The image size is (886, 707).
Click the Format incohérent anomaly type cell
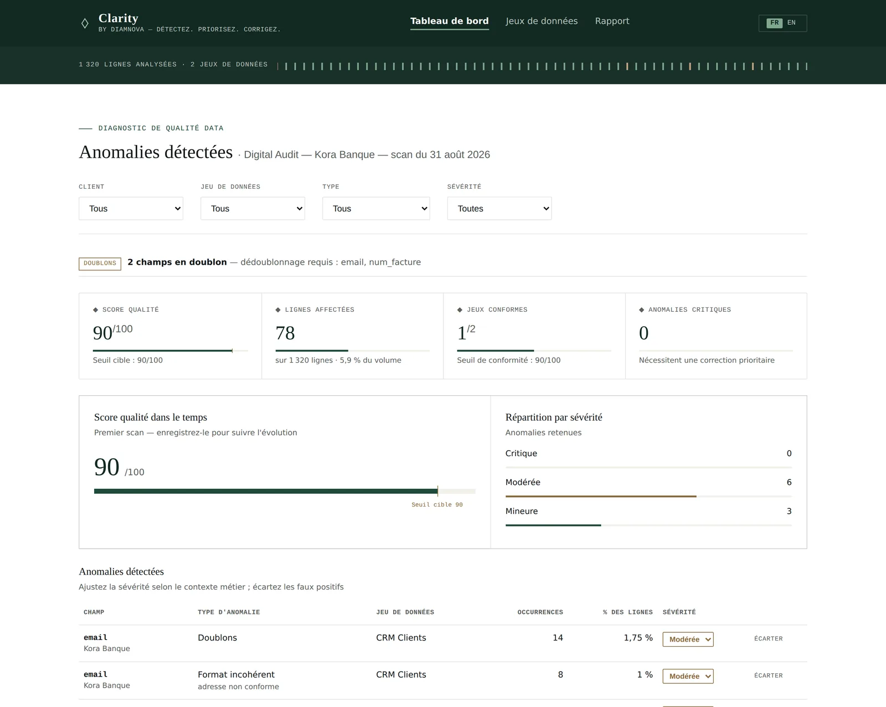pyautogui.click(x=236, y=675)
